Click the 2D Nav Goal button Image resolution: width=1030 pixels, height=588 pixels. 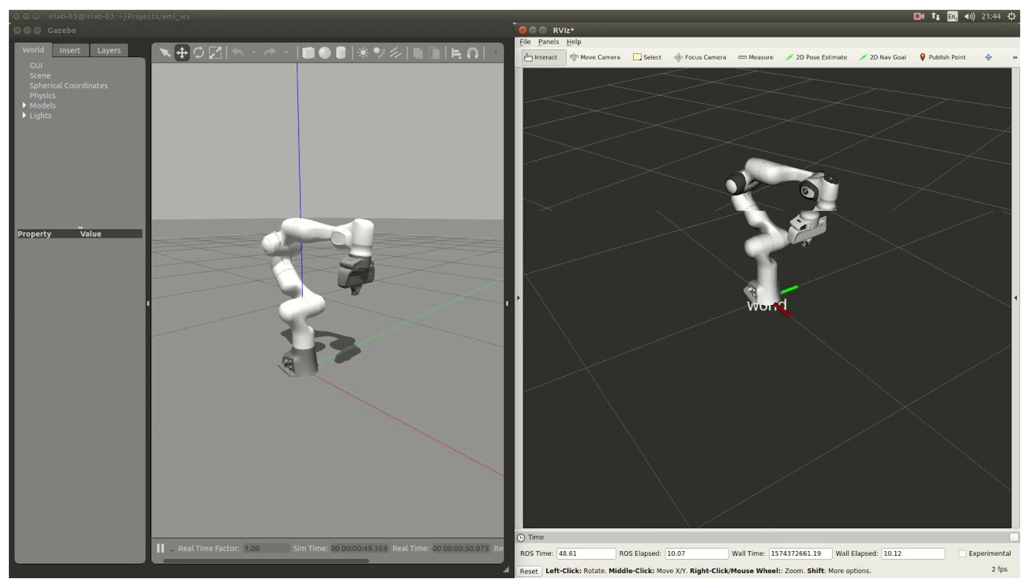[x=883, y=57]
